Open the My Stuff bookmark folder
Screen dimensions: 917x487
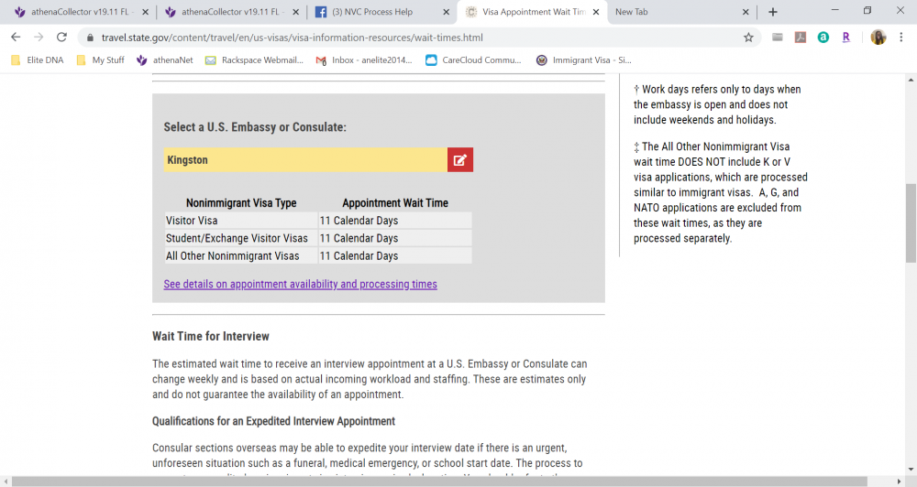click(100, 60)
